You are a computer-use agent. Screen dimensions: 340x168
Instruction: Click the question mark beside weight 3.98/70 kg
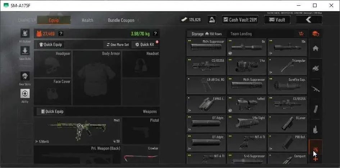point(155,34)
